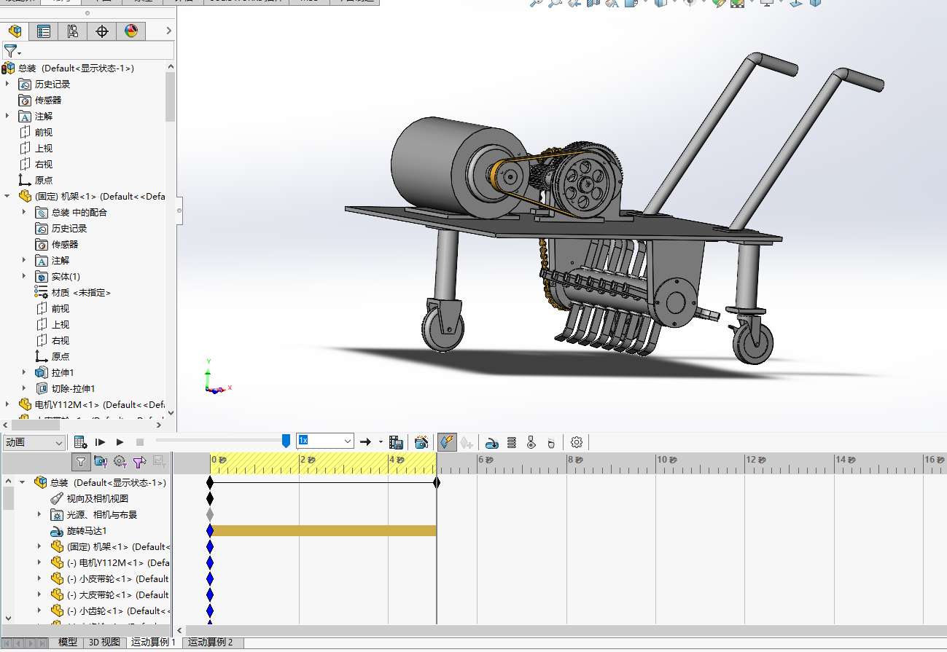
Task: Open the DisplayManager color sphere tab
Action: point(131,31)
